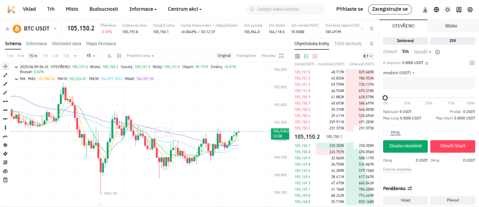Open the indicators (fx) menu
The width and height of the screenshot is (479, 207).
click(109, 56)
